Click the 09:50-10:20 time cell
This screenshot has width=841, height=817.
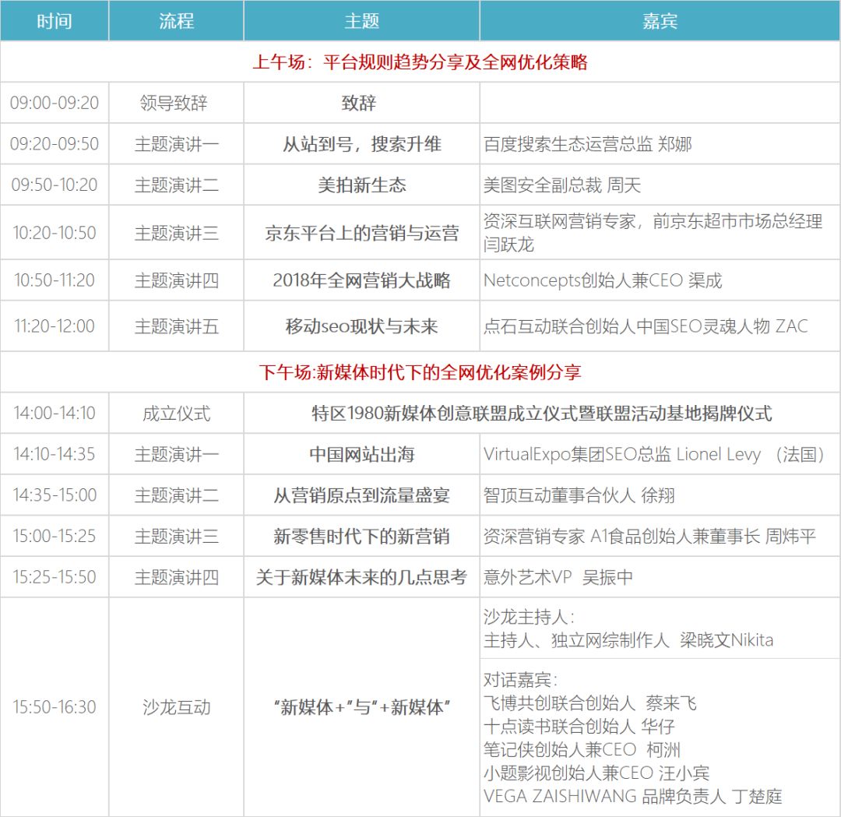pos(55,185)
